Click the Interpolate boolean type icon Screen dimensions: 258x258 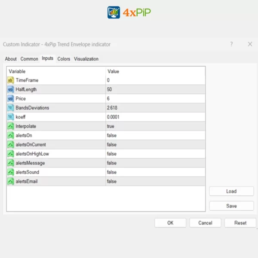[x=11, y=126]
